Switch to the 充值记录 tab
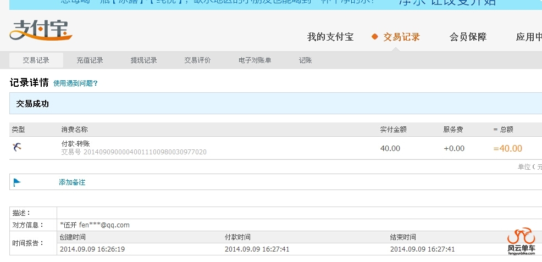The image size is (542, 262). tap(90, 60)
